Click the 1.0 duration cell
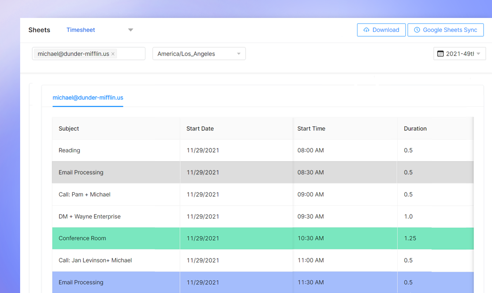The width and height of the screenshot is (492, 293). click(435, 216)
